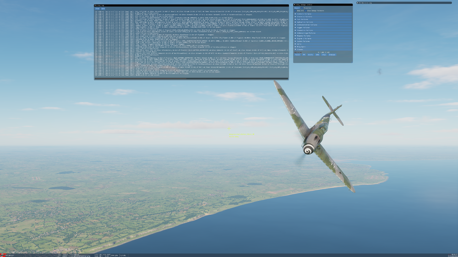Expand the Wing Spars section
The width and height of the screenshot is (458, 257).
(323, 47)
